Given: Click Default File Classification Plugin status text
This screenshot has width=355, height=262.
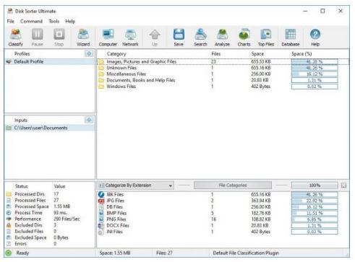Looking at the screenshot, I should [x=246, y=253].
